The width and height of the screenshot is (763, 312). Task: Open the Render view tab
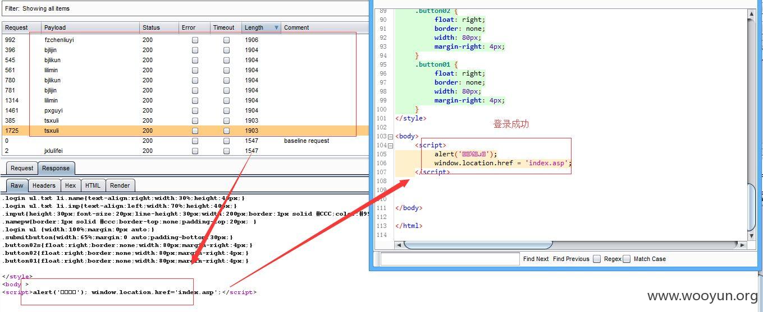click(x=120, y=185)
